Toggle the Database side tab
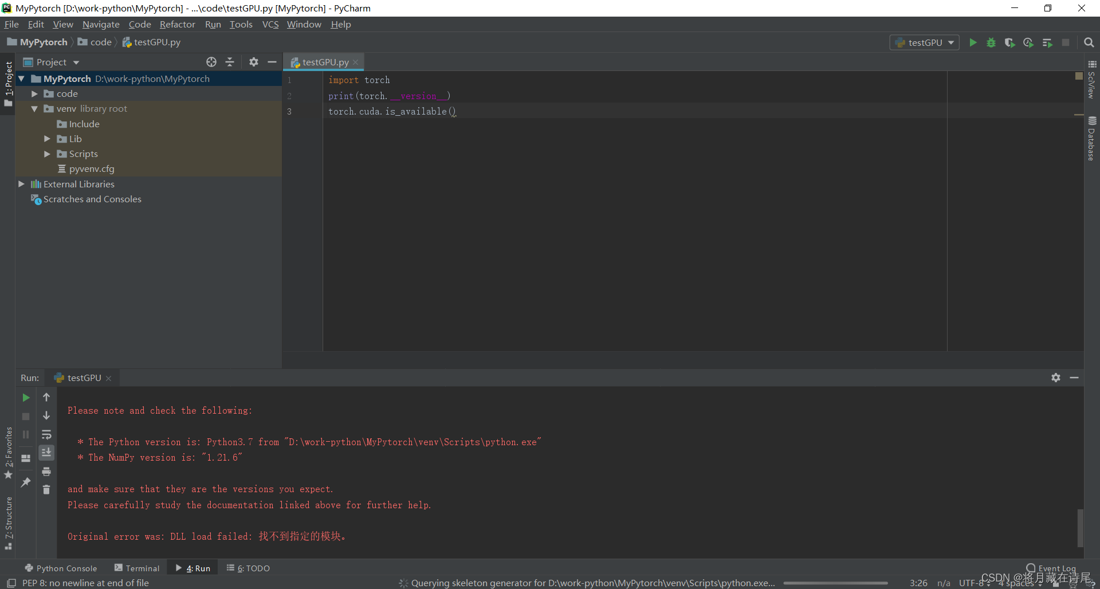The height and width of the screenshot is (589, 1100). coord(1091,138)
